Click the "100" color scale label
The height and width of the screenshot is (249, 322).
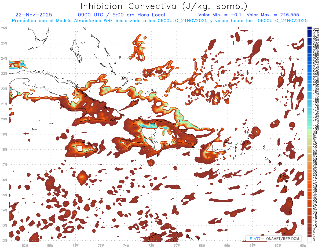316,129
